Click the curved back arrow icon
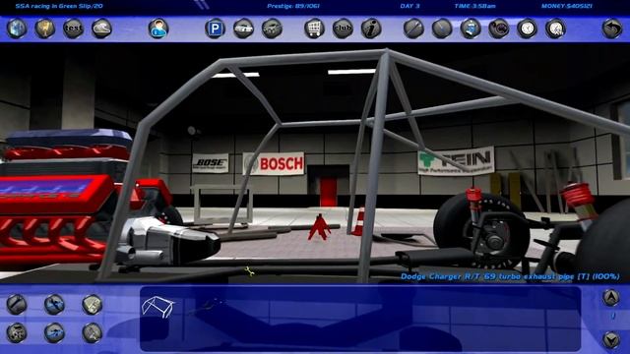Screen dimensions: 630x354 612,29
